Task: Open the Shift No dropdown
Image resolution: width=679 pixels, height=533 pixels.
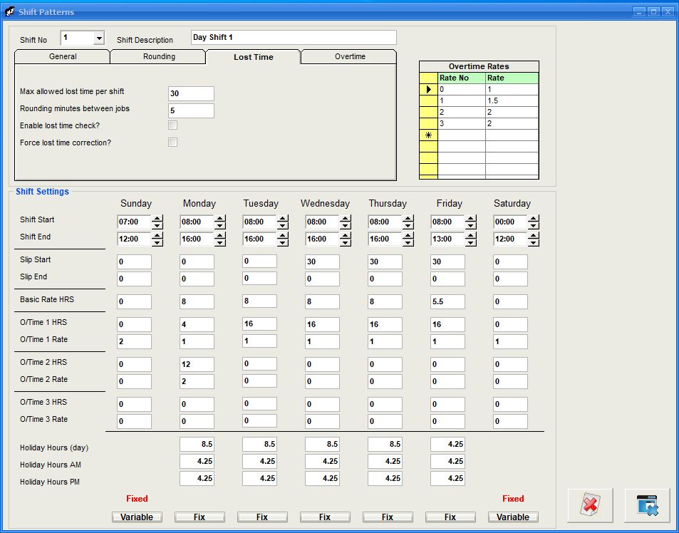Action: [x=99, y=38]
